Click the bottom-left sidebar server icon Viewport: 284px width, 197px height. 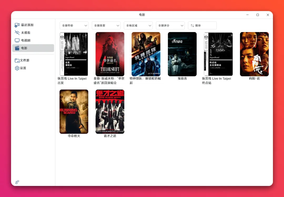click(17, 182)
